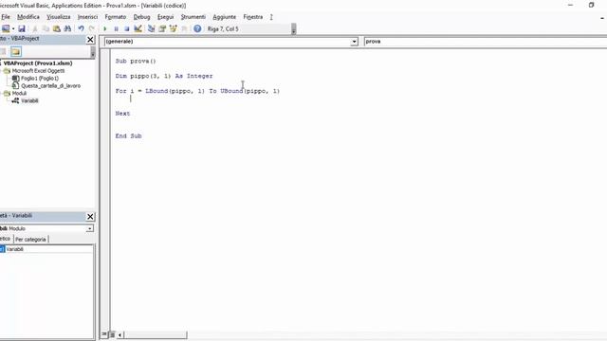Close the VBAProject explorer panel
This screenshot has width=607, height=341.
[x=90, y=40]
